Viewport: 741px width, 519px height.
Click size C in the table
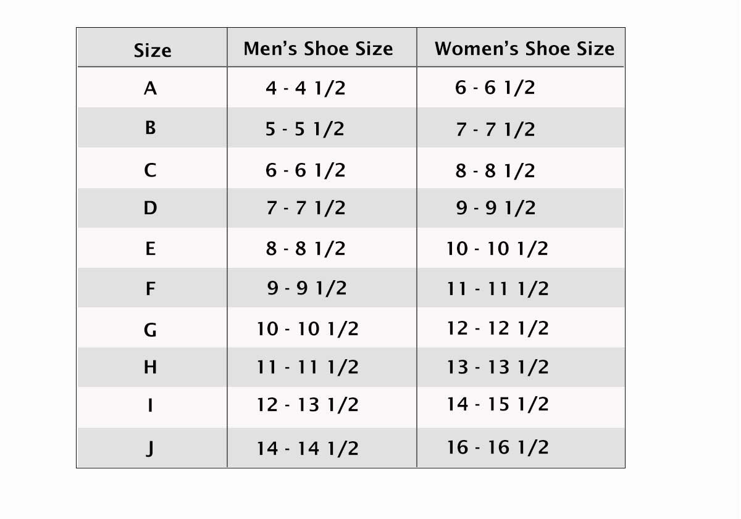pyautogui.click(x=150, y=170)
